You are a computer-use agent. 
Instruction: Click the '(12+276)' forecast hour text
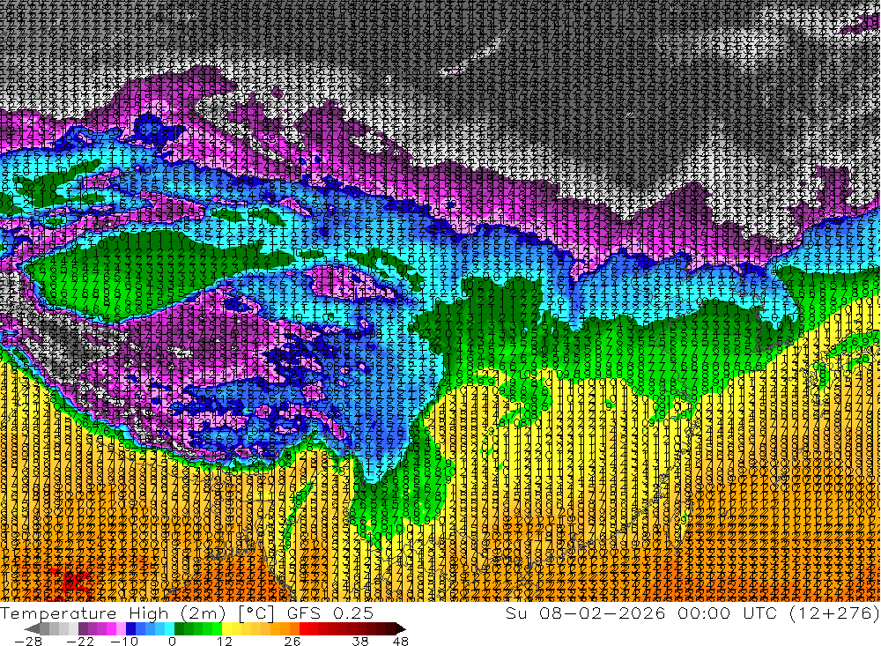(833, 613)
